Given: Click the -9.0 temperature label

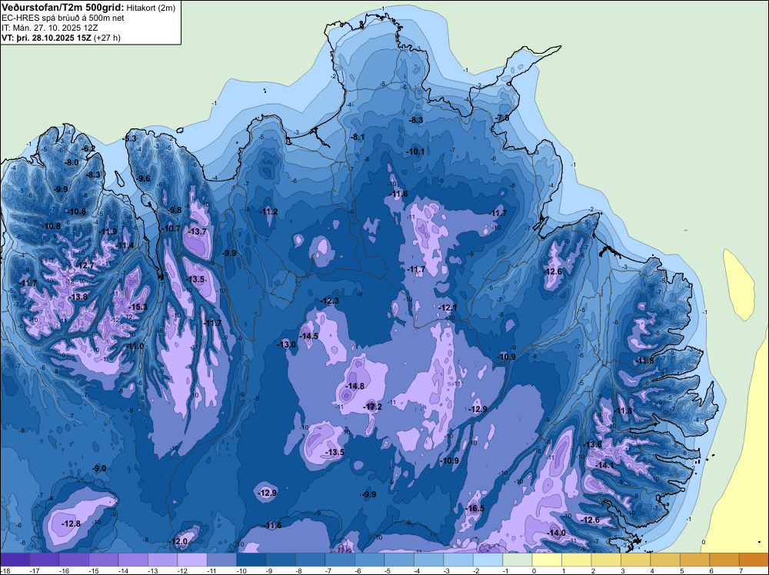Looking at the screenshot, I should tap(99, 469).
